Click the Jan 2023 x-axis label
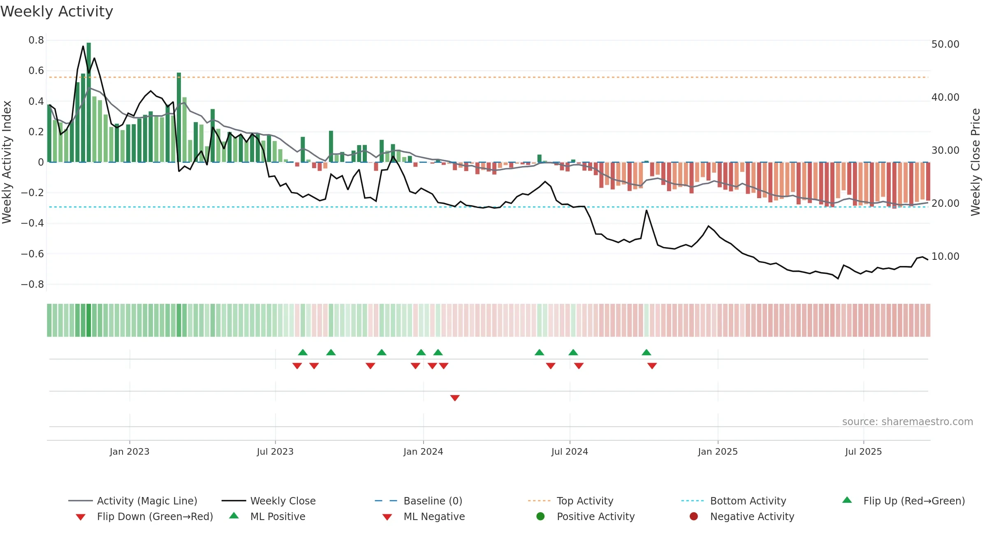Image resolution: width=987 pixels, height=555 pixels. 130,452
